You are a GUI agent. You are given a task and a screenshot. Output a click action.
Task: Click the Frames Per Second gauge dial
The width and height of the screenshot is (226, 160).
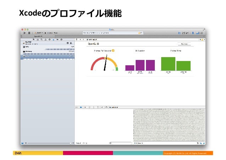click(x=104, y=64)
